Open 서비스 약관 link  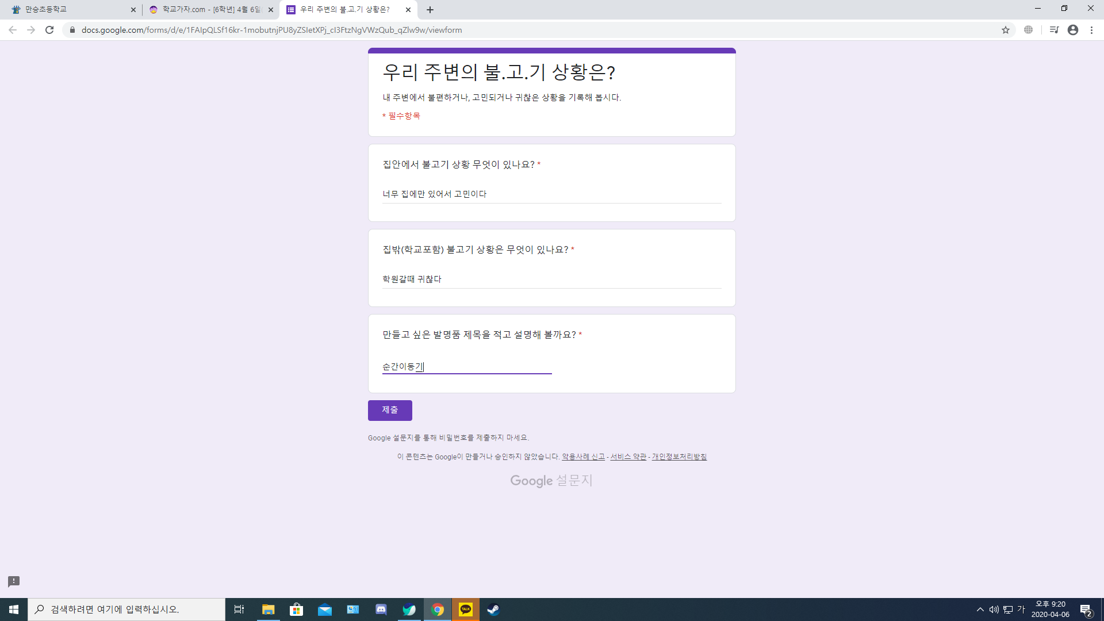[x=628, y=457]
